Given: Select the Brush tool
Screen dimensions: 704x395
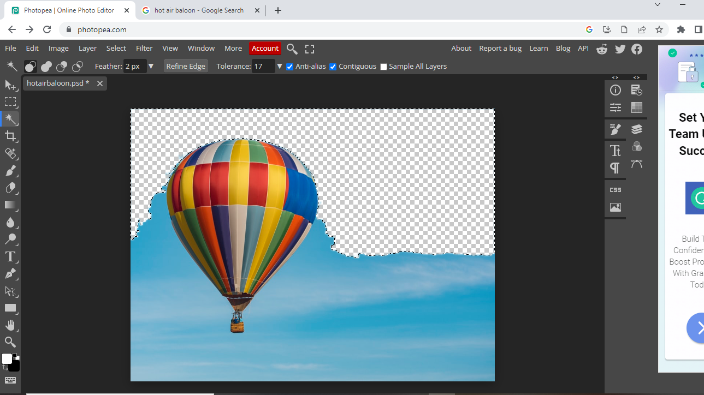Looking at the screenshot, I should pos(10,170).
